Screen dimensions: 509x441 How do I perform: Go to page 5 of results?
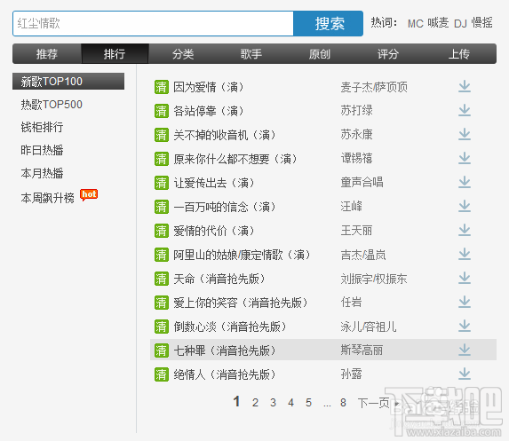click(x=308, y=403)
